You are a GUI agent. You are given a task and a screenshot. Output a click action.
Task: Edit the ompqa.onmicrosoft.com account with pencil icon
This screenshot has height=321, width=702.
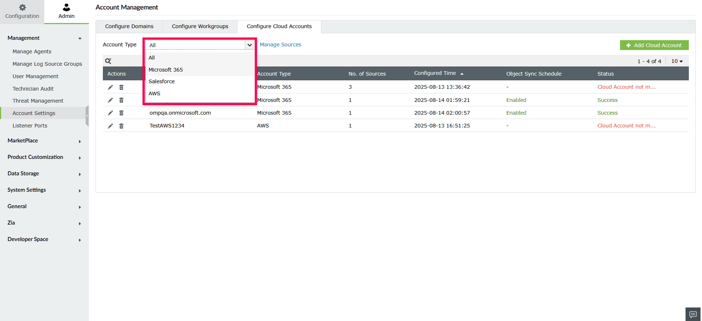[110, 113]
